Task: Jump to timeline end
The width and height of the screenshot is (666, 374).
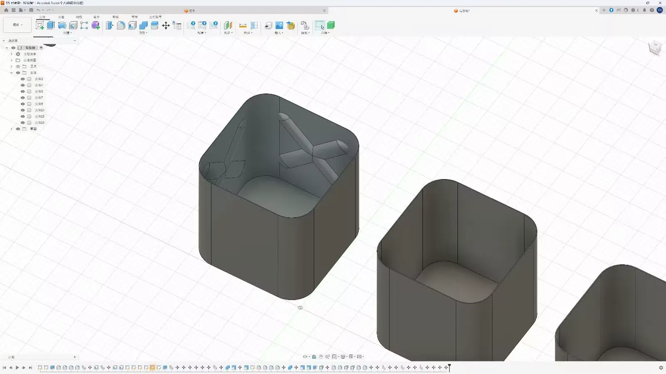Action: (30, 368)
